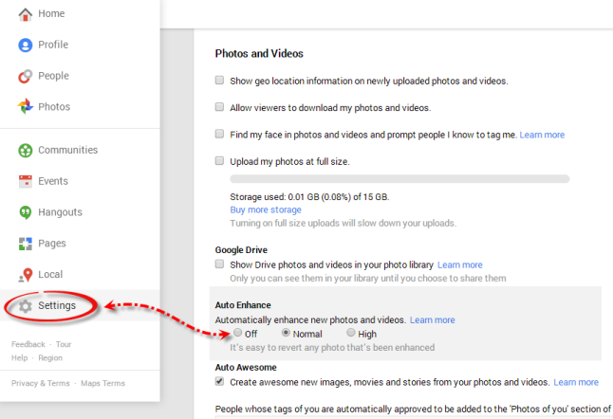
Task: Select the Off Auto Enhance radio button
Action: 237,333
